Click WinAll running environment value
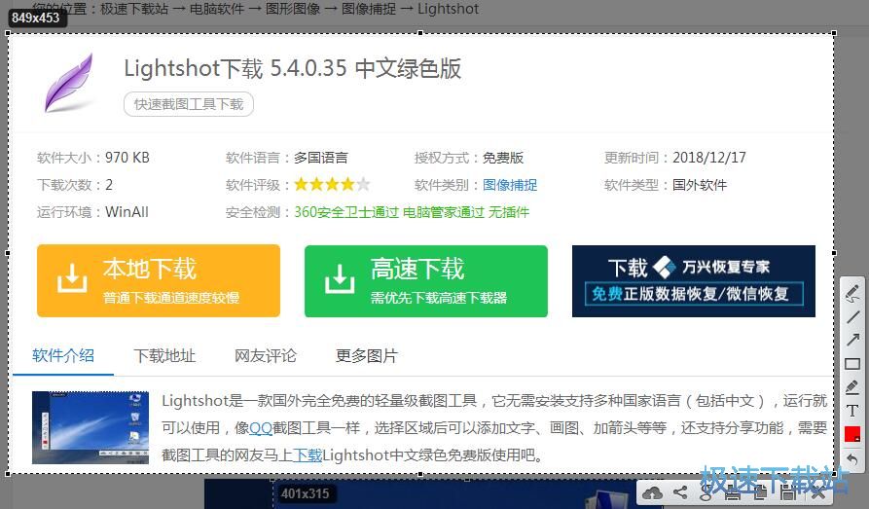Screen dimensions: 869x509 coord(127,212)
